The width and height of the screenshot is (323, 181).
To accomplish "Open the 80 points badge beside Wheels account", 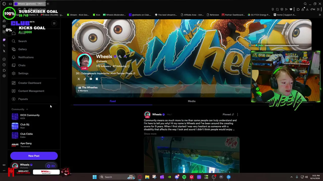I will click(51, 166).
